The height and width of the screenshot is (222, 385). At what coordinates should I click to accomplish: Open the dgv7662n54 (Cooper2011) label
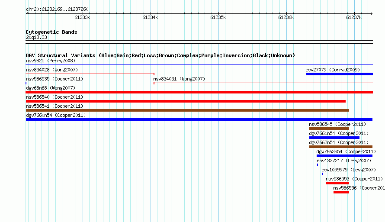tap(339, 142)
